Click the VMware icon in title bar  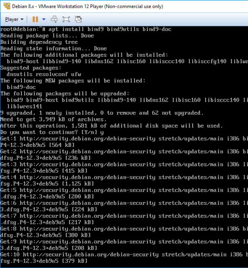point(7,6)
